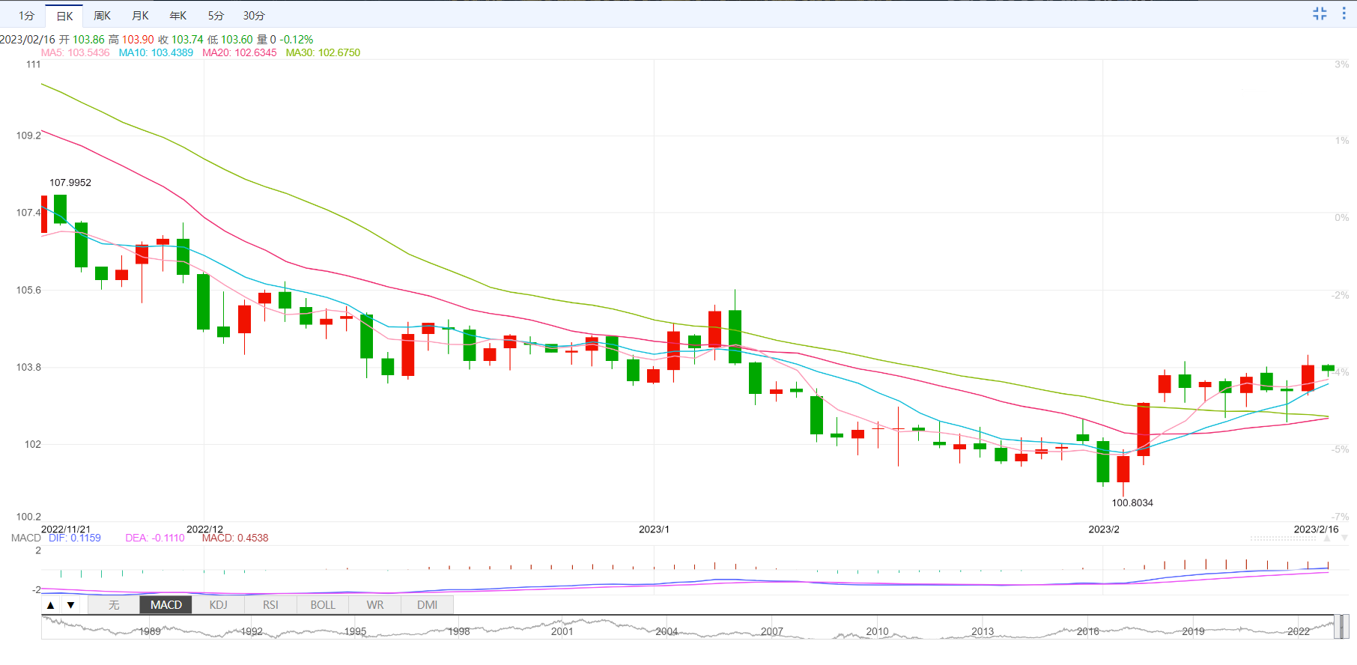Viewport: 1357px width, 665px height.
Task: Click the black up triangle beside indicator tabs
Action: [51, 605]
